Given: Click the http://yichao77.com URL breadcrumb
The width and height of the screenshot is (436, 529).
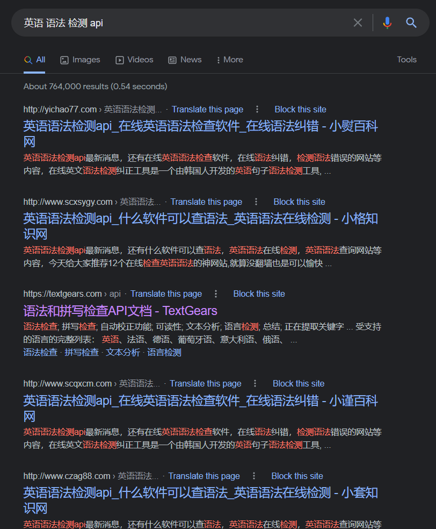Looking at the screenshot, I should pyautogui.click(x=92, y=109).
